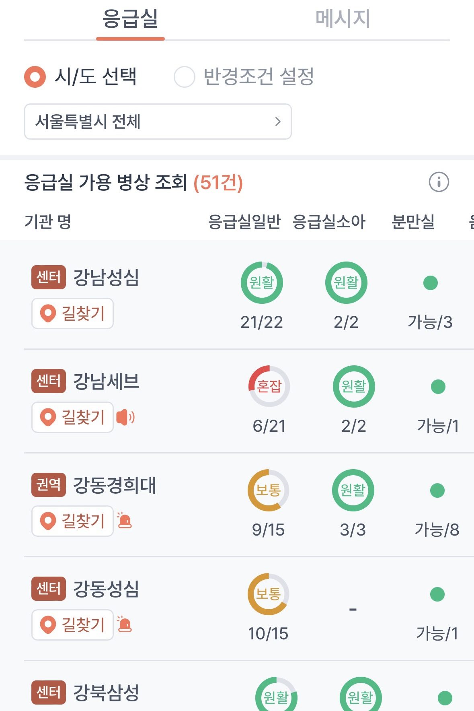This screenshot has width=474, height=711.
Task: Click 강남세브 pediatric ER 원활 status ring
Action: (354, 386)
